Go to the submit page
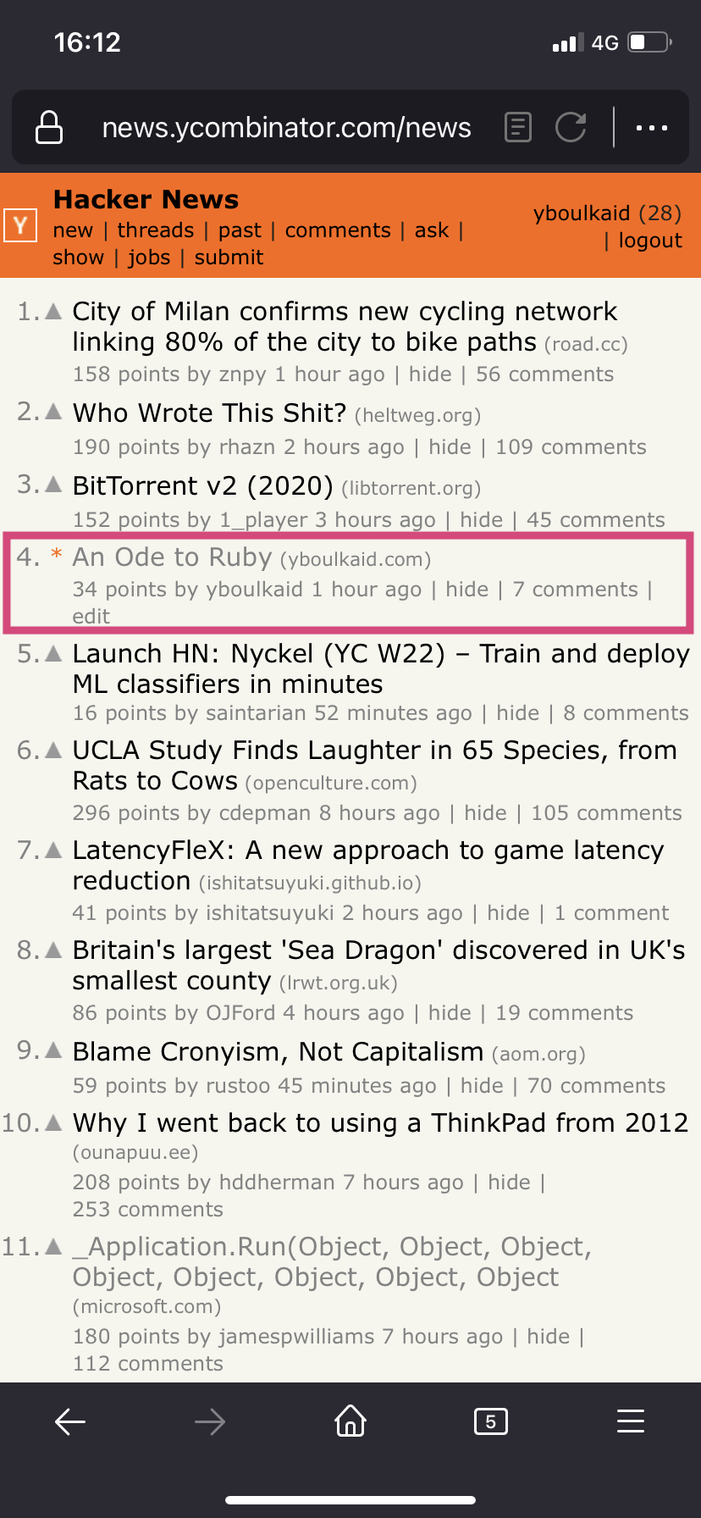 pyautogui.click(x=229, y=258)
